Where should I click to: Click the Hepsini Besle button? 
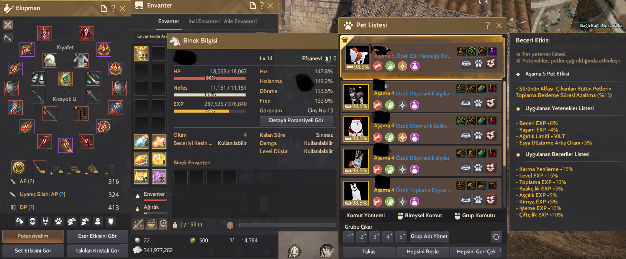(x=423, y=252)
